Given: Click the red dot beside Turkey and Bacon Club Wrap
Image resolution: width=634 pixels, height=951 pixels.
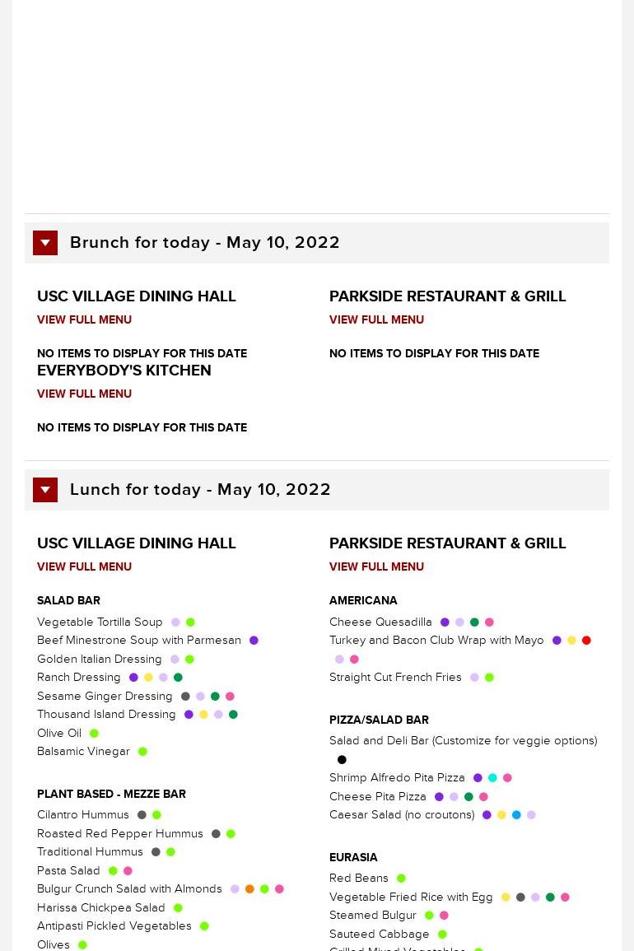Looking at the screenshot, I should (587, 641).
